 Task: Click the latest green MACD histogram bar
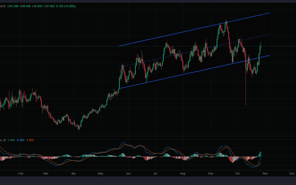tap(260, 154)
